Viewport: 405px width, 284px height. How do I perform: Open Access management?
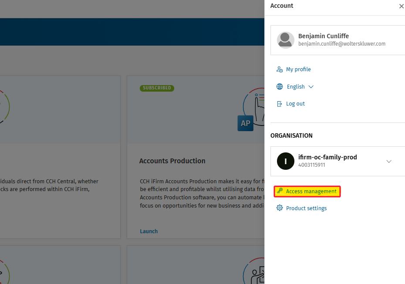307,192
